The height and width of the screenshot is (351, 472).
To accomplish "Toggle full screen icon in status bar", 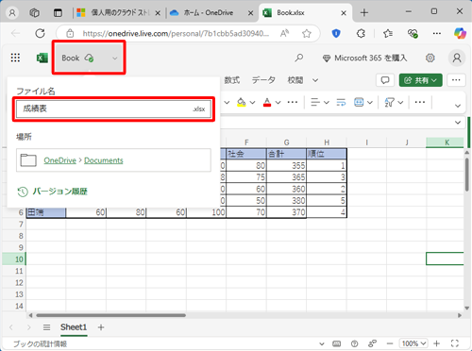I will (x=455, y=343).
